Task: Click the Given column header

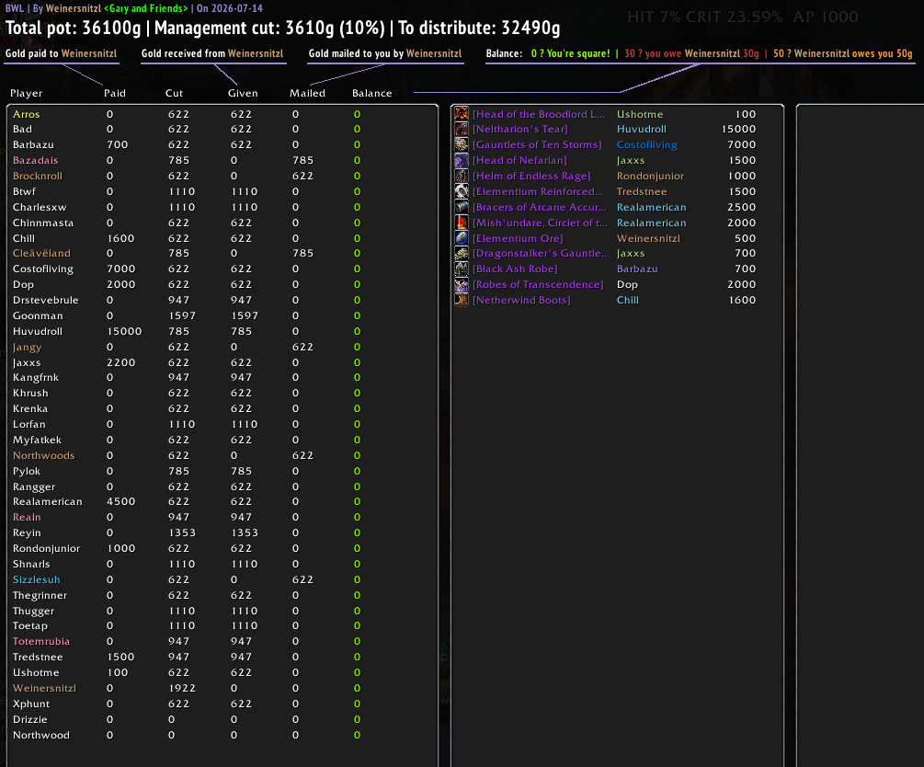Action: tap(243, 93)
